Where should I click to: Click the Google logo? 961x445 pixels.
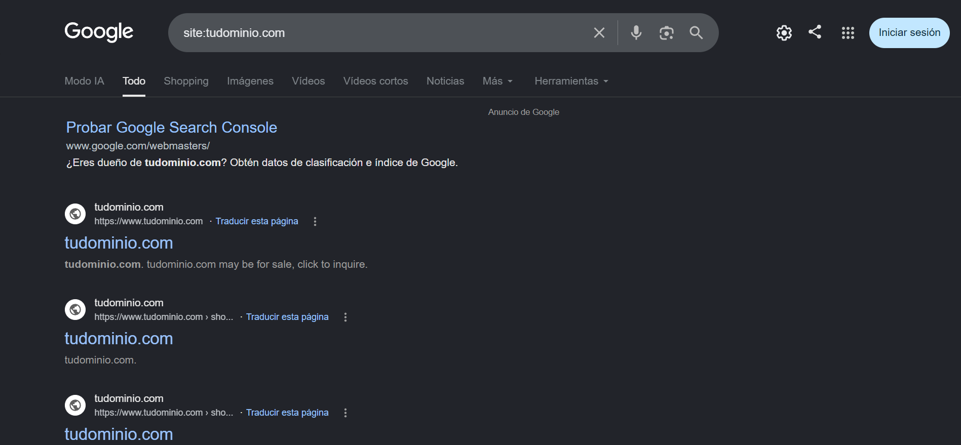tap(99, 32)
